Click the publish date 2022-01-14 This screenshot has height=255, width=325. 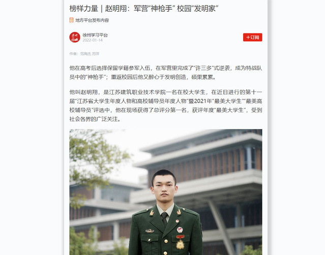point(93,40)
